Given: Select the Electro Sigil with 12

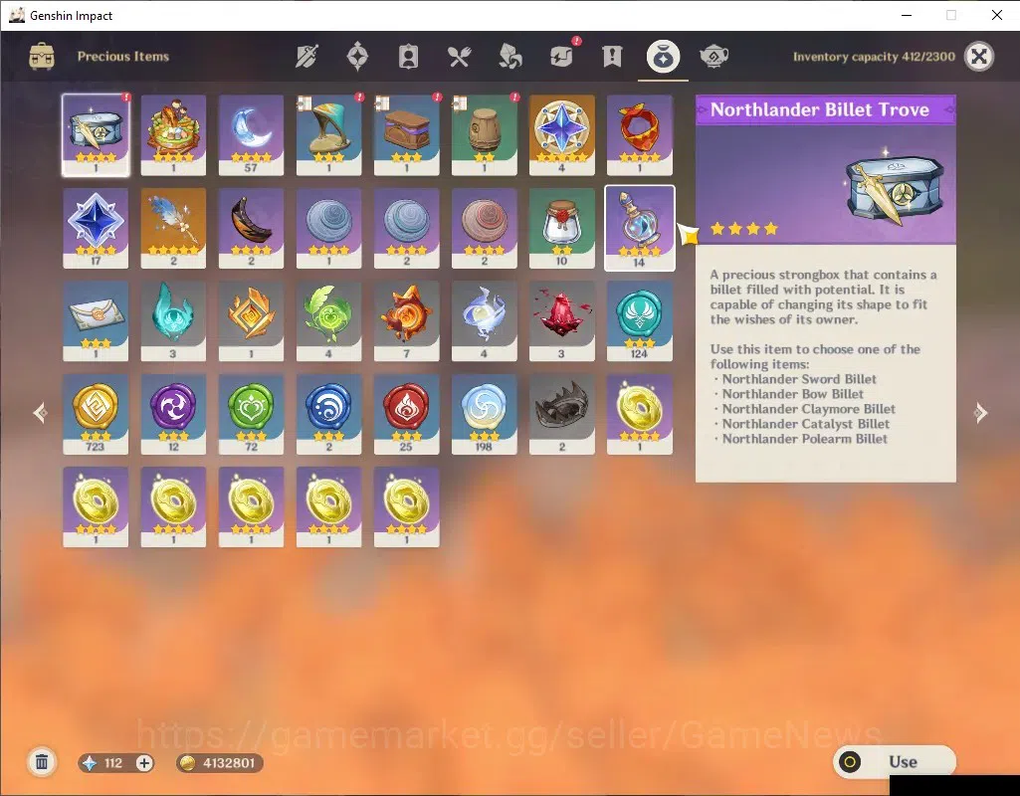Looking at the screenshot, I should [173, 414].
